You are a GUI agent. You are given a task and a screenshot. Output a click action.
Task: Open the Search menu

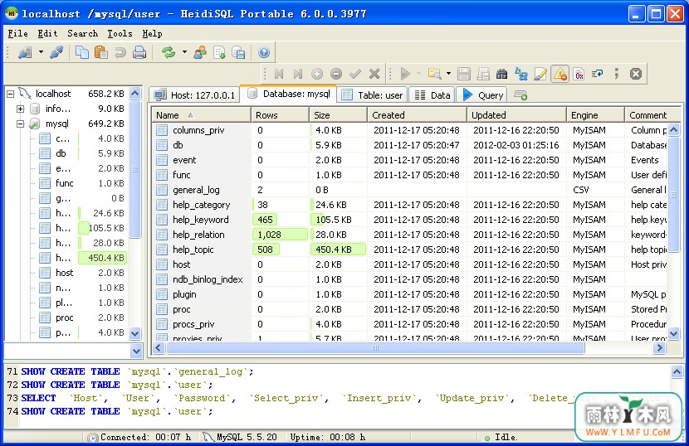point(83,33)
